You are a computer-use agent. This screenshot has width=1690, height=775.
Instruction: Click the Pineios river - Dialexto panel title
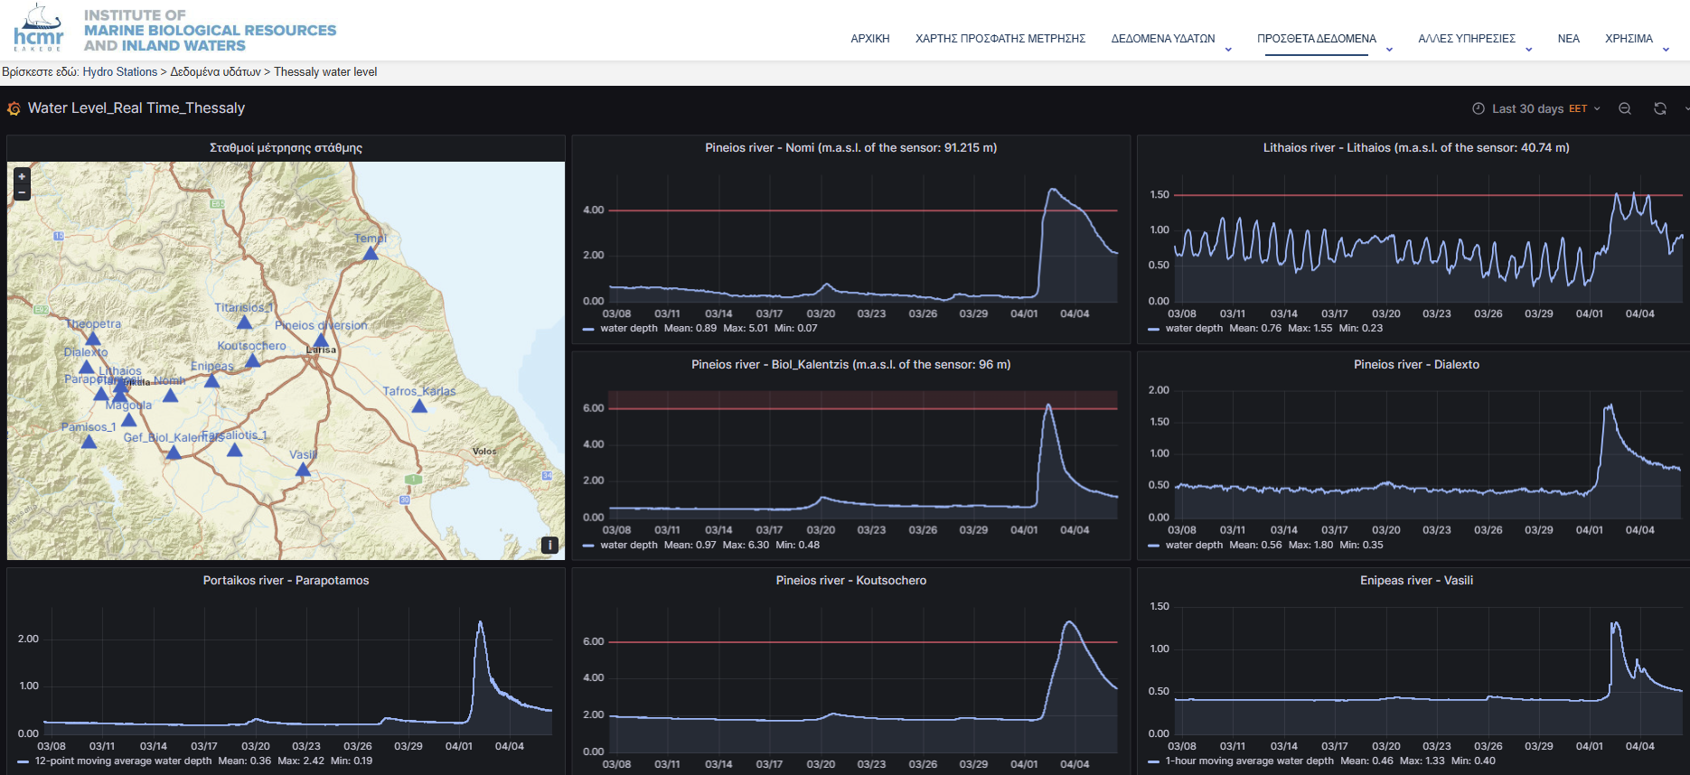1415,365
